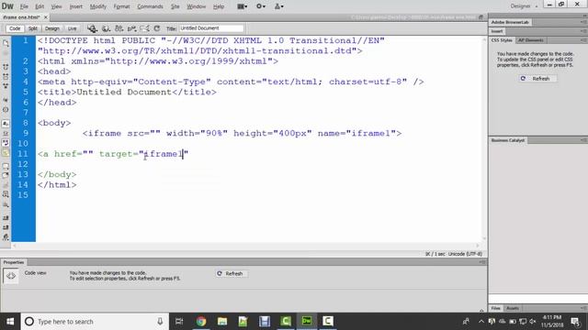Open Preview in Browser globe icon
This screenshot has height=330, width=588.
(107, 28)
